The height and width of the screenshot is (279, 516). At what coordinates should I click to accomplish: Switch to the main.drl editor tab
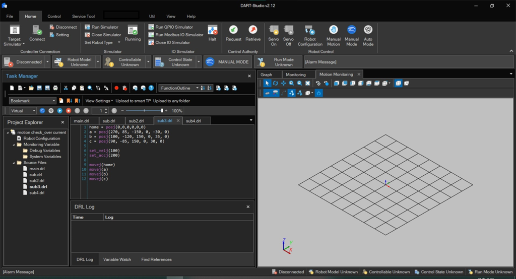pyautogui.click(x=81, y=121)
